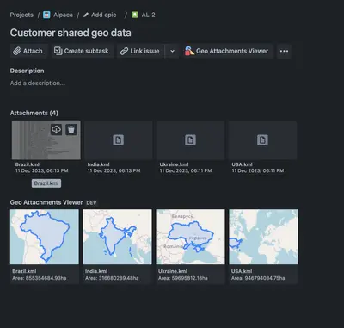This screenshot has height=328, width=344.
Task: Open the Brazil.kml attachment thumbnail
Action: tap(46, 140)
